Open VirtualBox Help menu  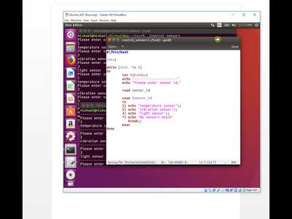tap(113, 20)
